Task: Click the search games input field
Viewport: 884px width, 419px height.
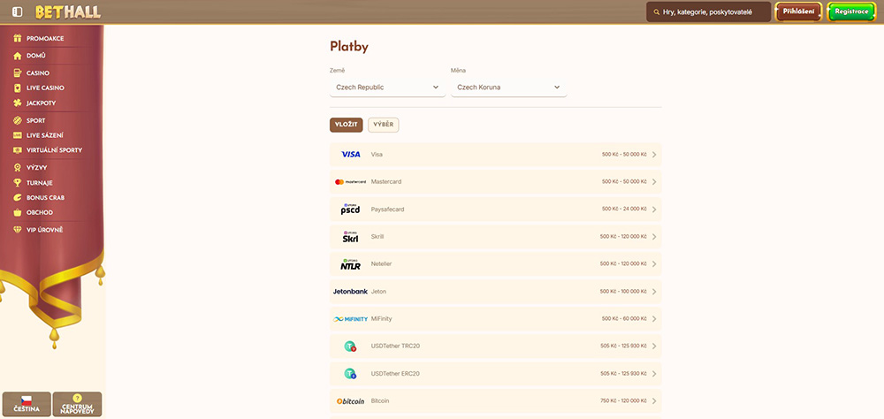Action: tap(712, 11)
